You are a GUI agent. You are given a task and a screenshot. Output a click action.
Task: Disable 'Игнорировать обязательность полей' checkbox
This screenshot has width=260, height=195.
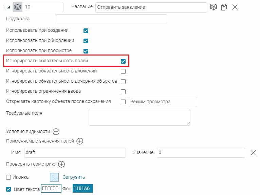[123, 61]
